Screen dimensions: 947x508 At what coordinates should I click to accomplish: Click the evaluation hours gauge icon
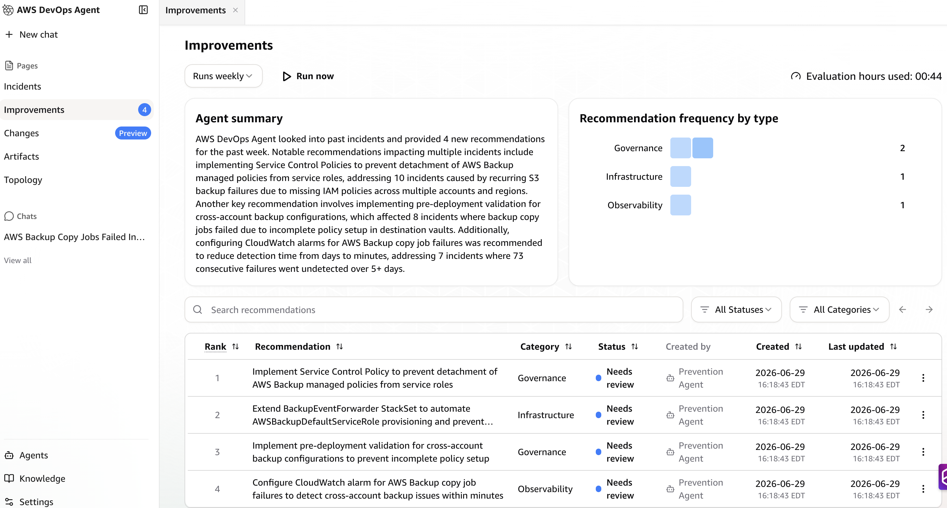(796, 76)
